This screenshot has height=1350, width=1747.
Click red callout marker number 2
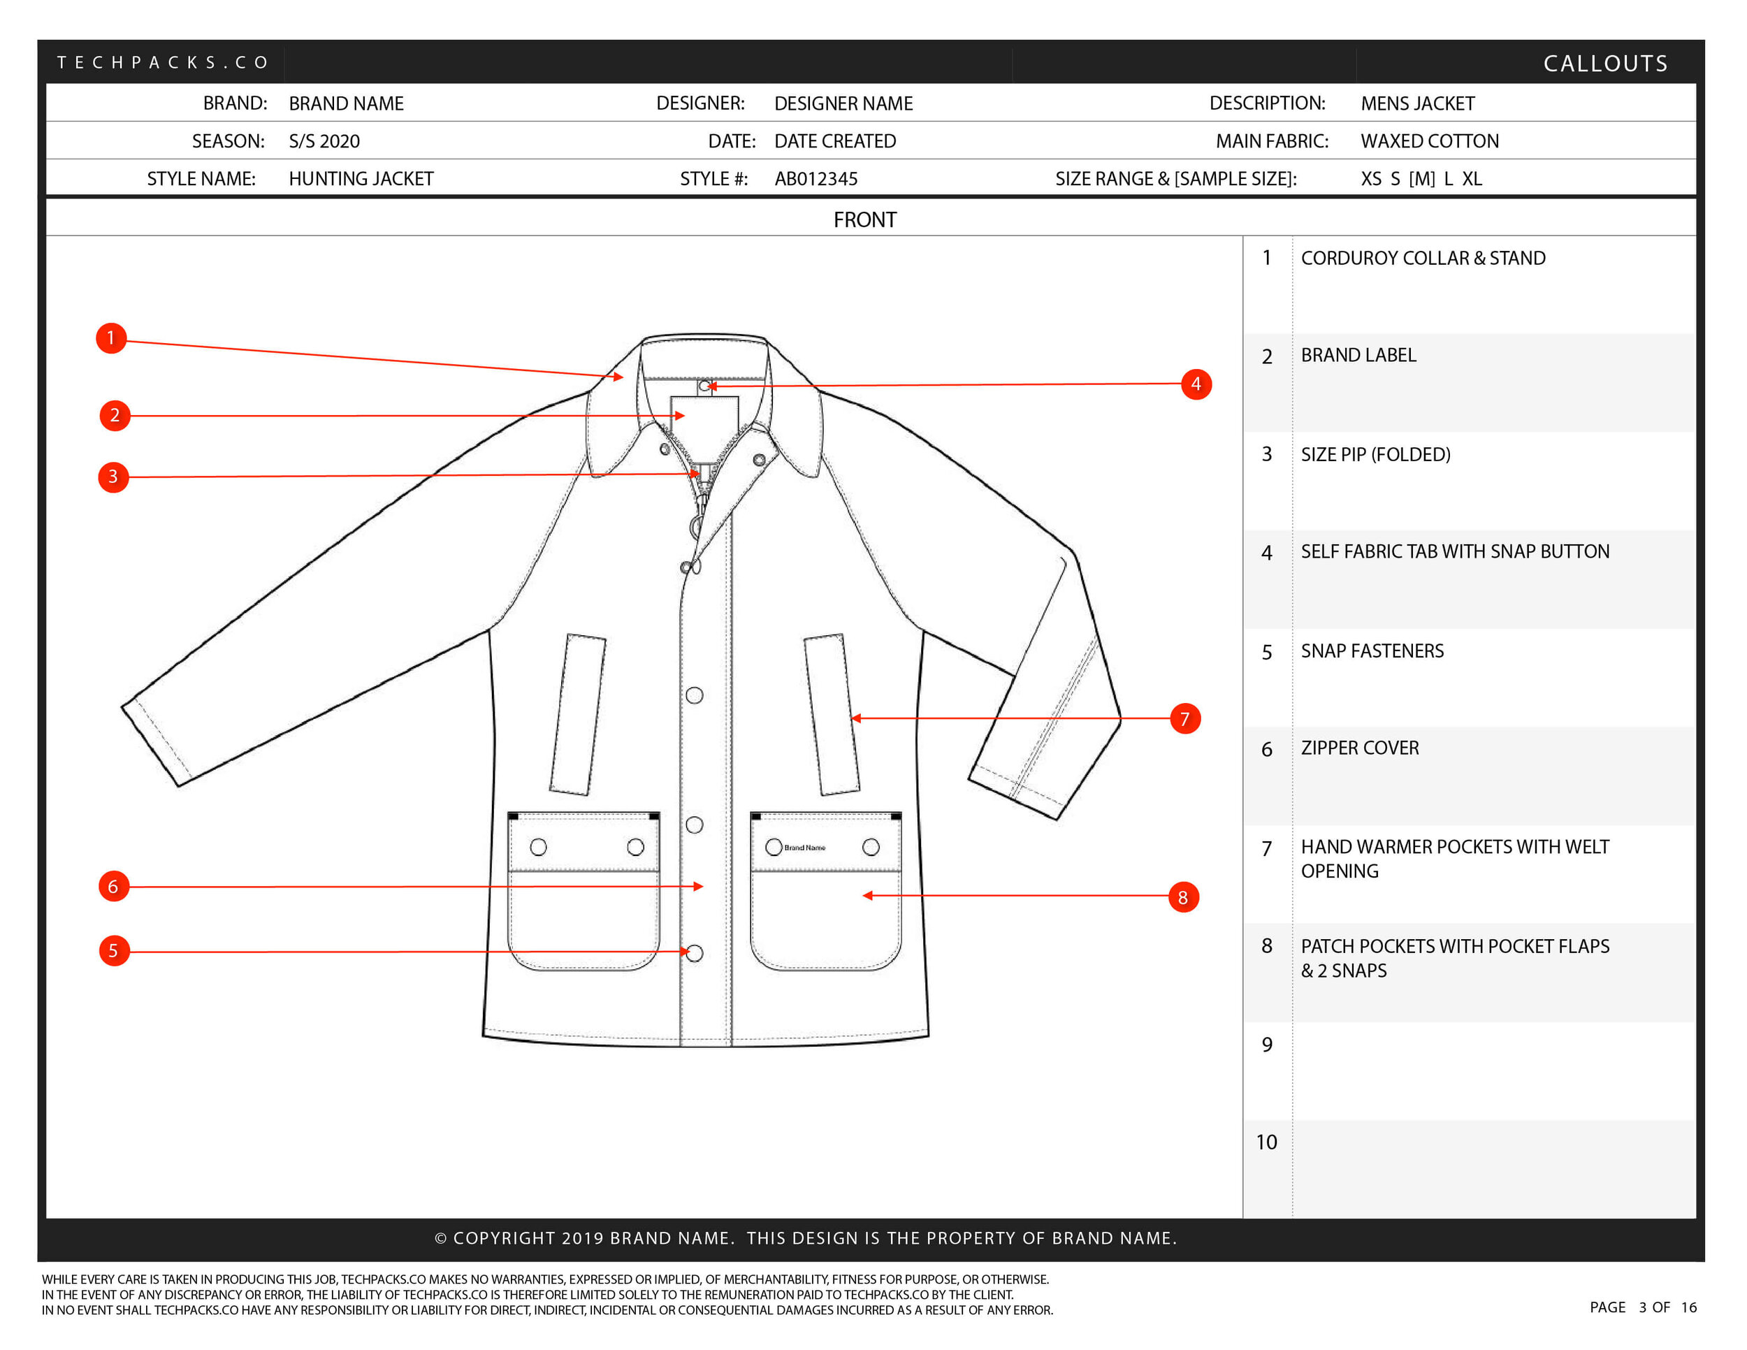pyautogui.click(x=115, y=415)
